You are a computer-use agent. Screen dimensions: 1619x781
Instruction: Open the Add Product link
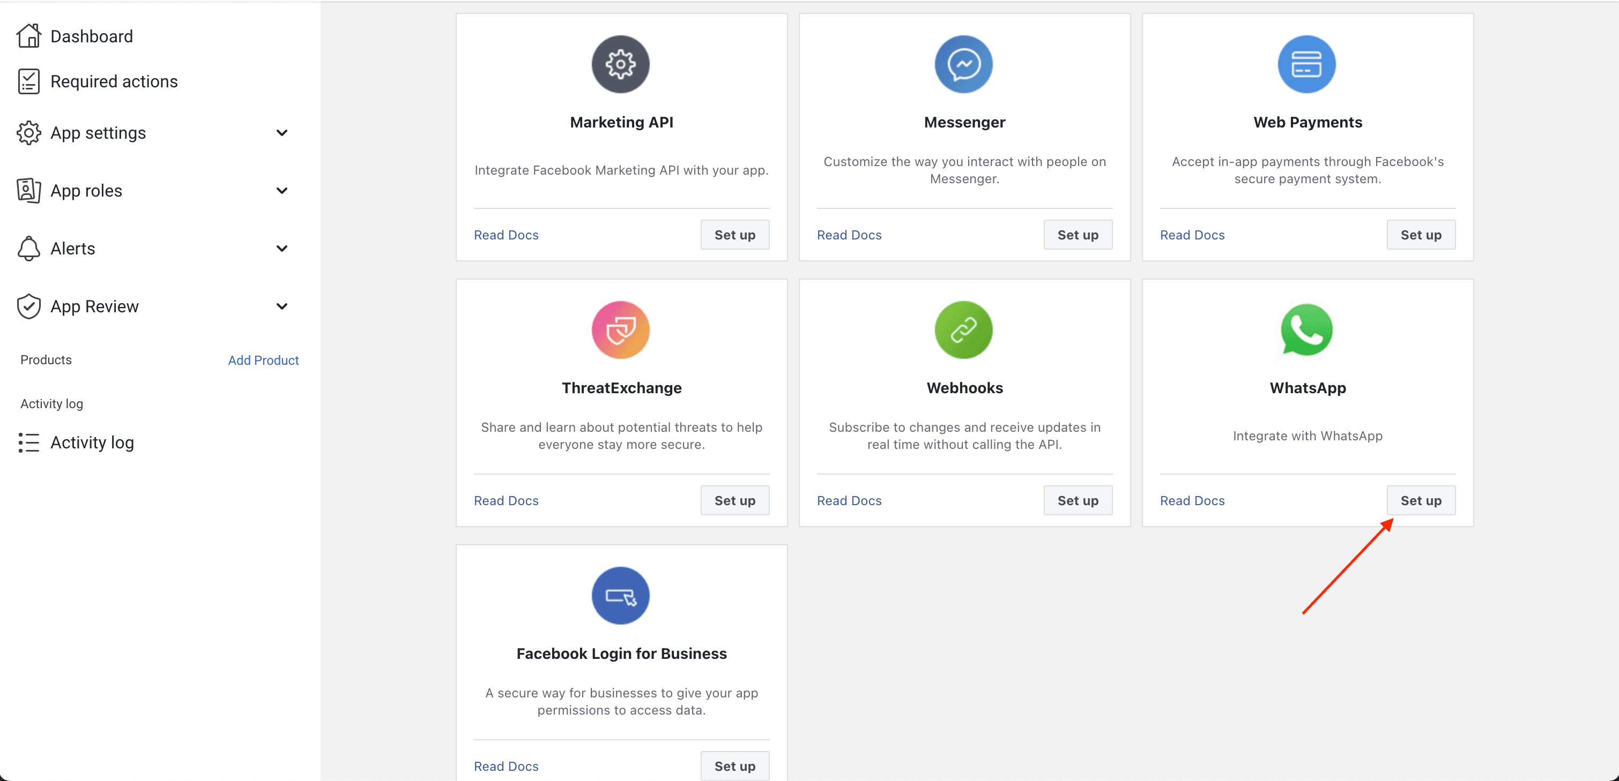click(x=263, y=361)
